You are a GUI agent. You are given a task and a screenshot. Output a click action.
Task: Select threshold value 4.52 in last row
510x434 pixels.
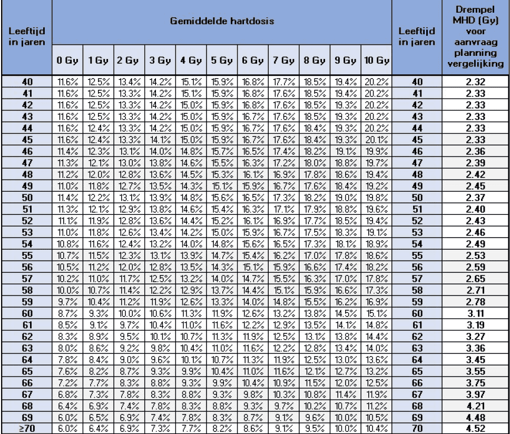click(x=475, y=429)
